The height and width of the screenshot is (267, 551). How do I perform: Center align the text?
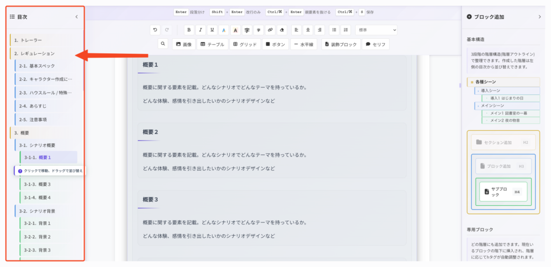[308, 30]
